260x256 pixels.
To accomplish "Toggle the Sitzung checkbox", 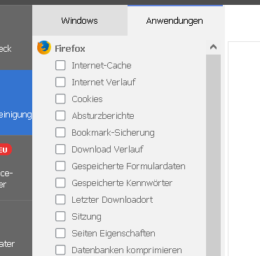I will pos(60,216).
